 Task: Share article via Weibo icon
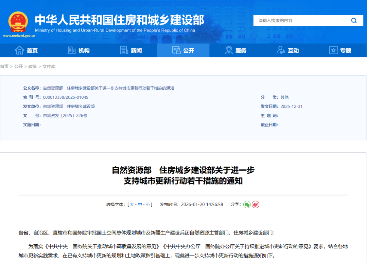pos(256,204)
